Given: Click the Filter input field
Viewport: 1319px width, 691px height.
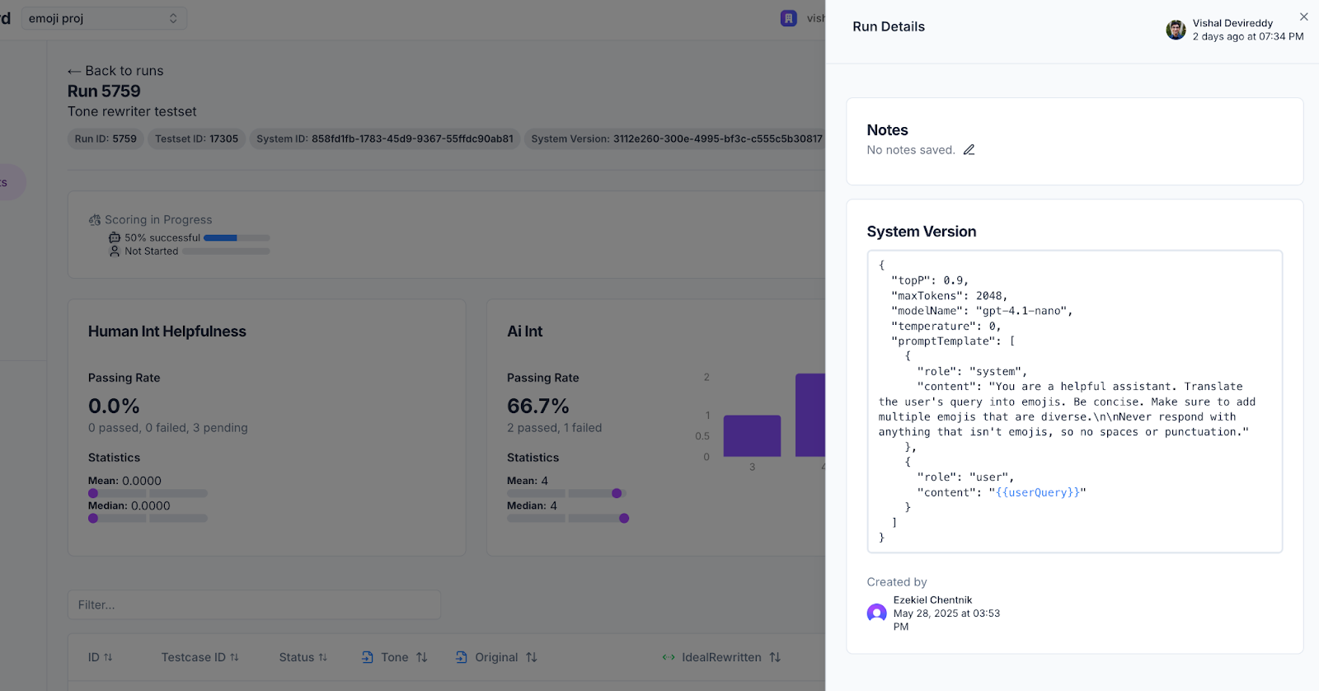Looking at the screenshot, I should [254, 604].
